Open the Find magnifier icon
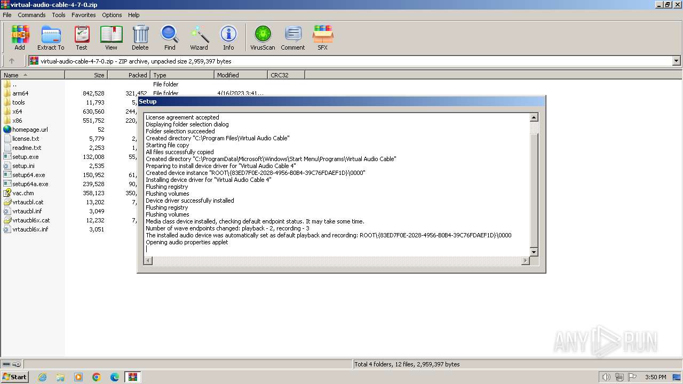 tap(170, 37)
